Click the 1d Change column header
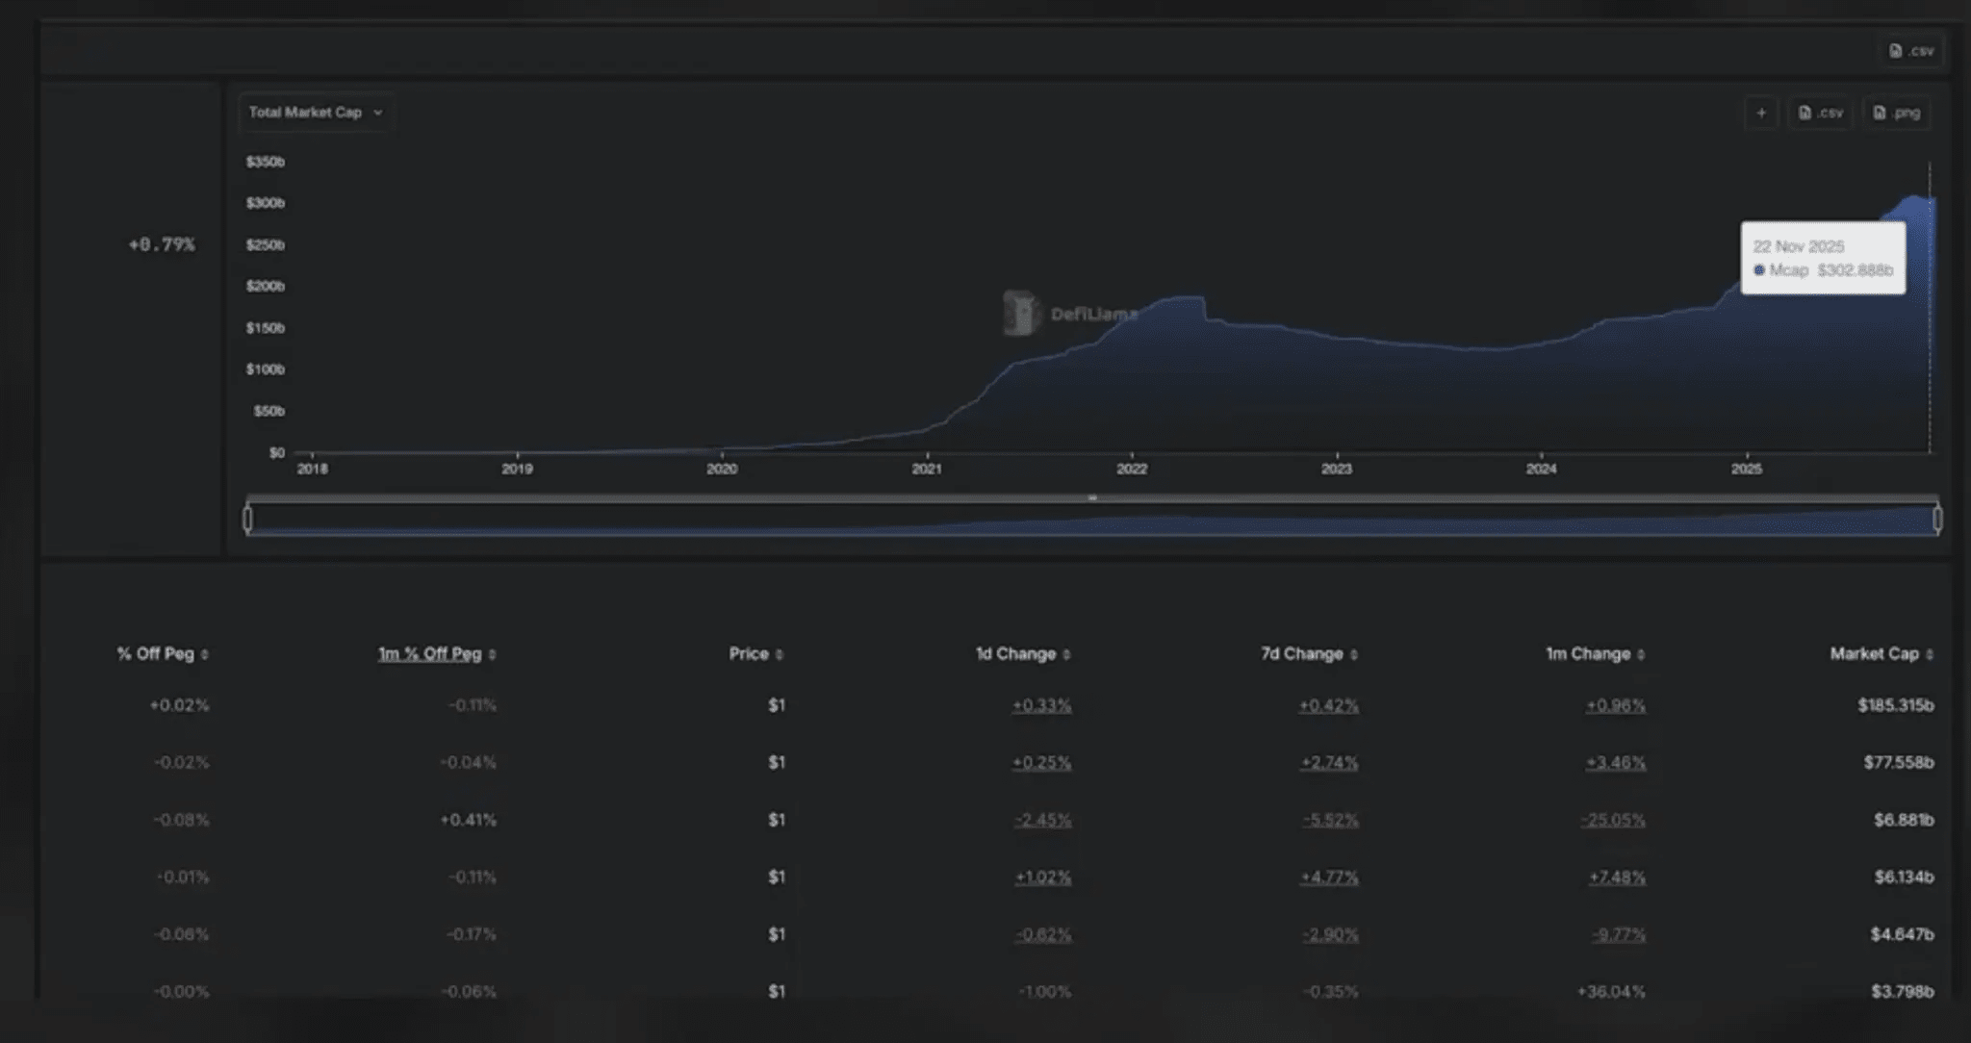The height and width of the screenshot is (1043, 1971). (x=1015, y=654)
